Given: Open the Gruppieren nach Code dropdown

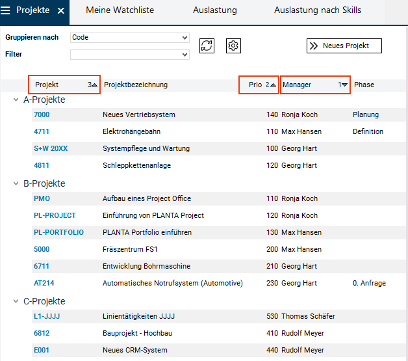Looking at the screenshot, I should (185, 38).
